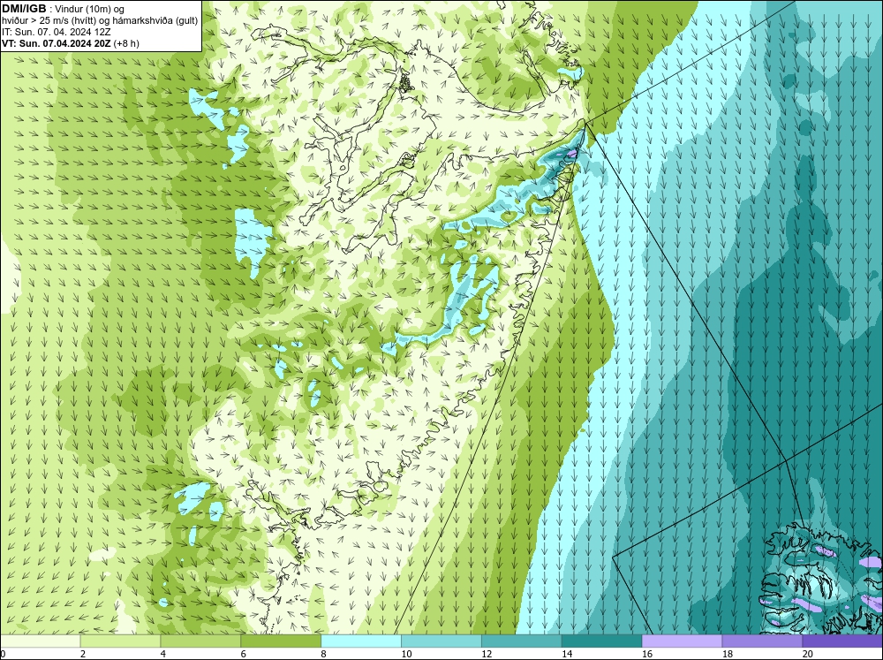Image resolution: width=883 pixels, height=660 pixels.
Task: Click the 8–10 m/s light cyan legend swatch
Action: 361,641
